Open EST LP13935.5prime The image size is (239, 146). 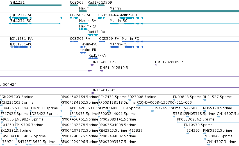click(84, 114)
